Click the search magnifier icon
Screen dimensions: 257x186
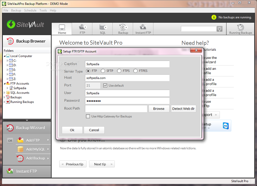219,29
